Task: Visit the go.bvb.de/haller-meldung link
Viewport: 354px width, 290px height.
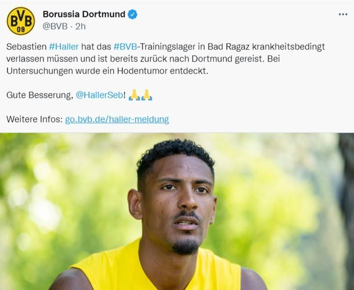Action: 117,120
